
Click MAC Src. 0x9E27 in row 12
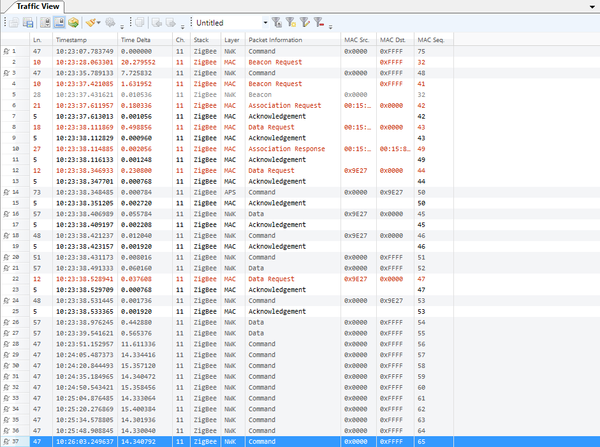click(356, 171)
